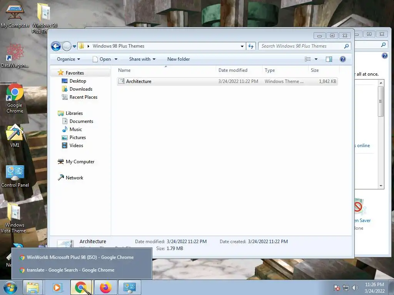The width and height of the screenshot is (394, 295).
Task: Select the Windows Vista Theme desktop folder
Action: (15, 218)
